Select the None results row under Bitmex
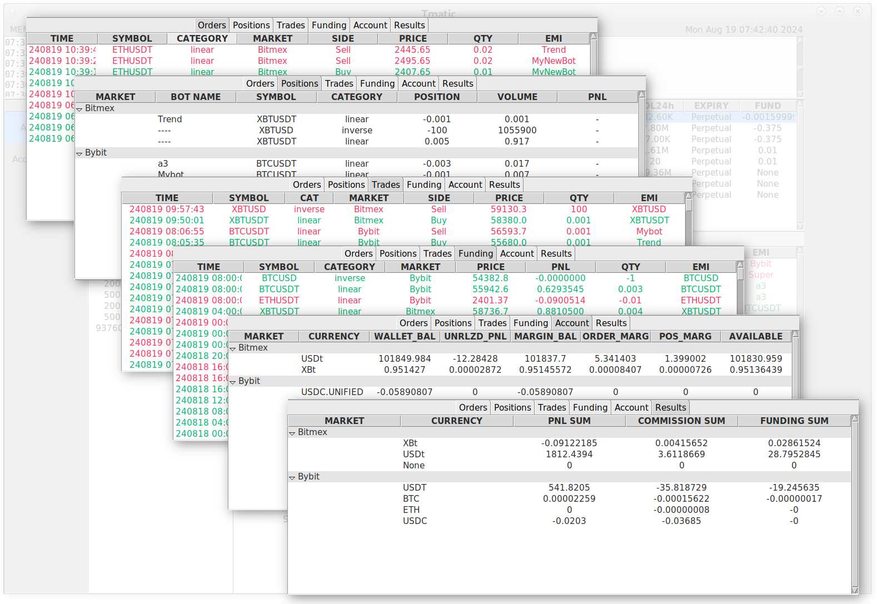The width and height of the screenshot is (877, 604). pyautogui.click(x=570, y=465)
